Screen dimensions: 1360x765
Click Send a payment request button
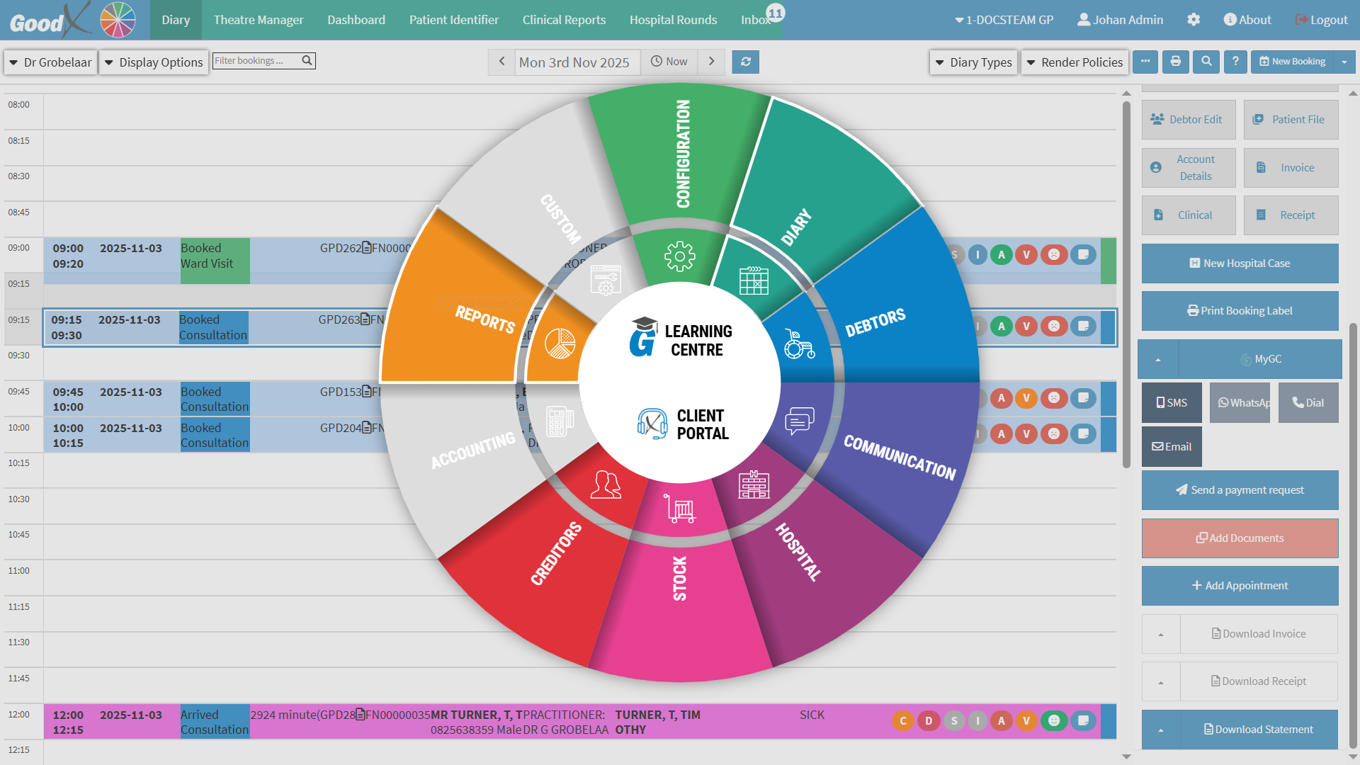(1240, 490)
